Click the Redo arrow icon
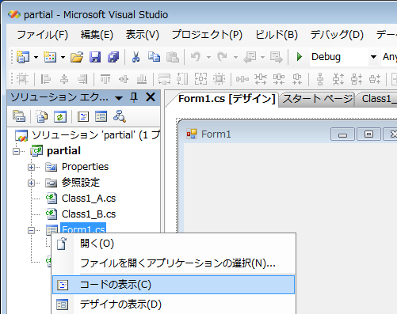The image size is (397, 314). click(222, 57)
